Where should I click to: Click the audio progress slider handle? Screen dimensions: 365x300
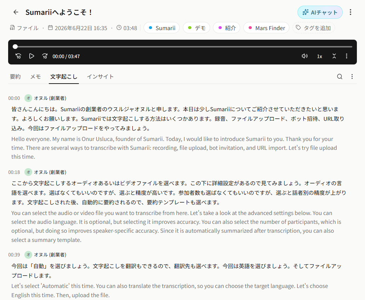15,47
